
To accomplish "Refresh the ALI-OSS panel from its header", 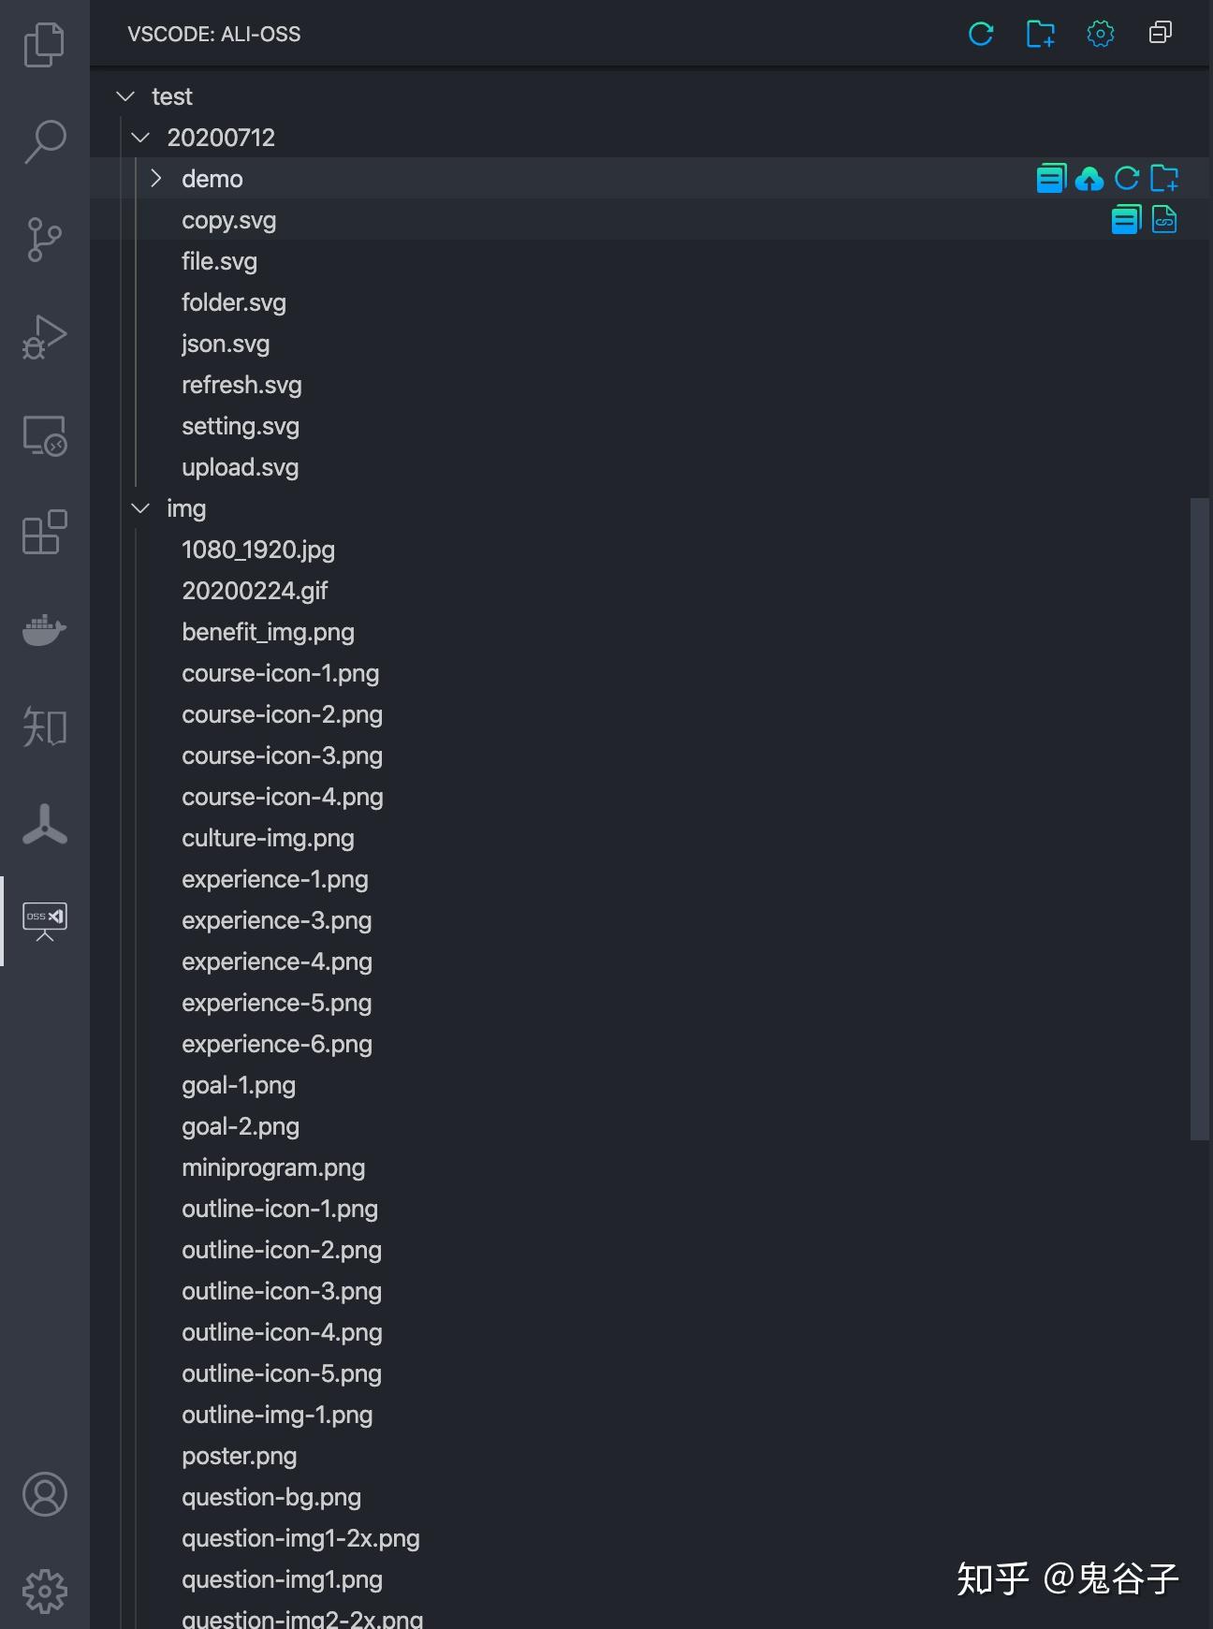I will coord(981,34).
